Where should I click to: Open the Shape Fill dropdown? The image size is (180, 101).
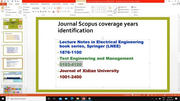123,7
